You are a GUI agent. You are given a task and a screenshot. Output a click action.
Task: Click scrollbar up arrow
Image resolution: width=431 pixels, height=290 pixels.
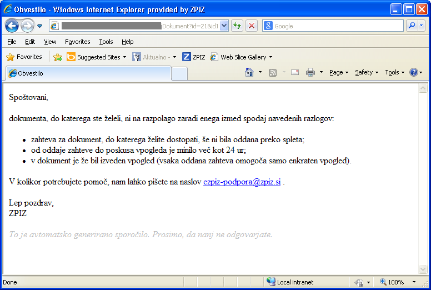click(423, 88)
